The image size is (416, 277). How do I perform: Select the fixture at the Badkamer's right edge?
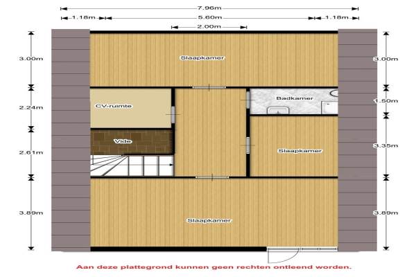tap(333, 93)
